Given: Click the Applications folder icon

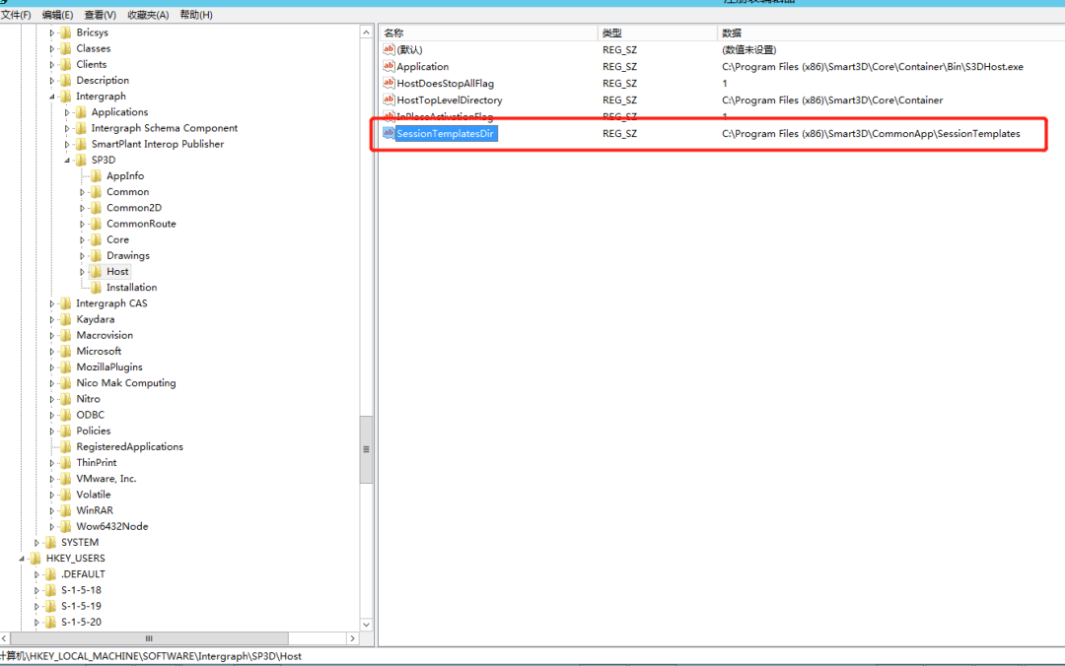Looking at the screenshot, I should (x=80, y=112).
